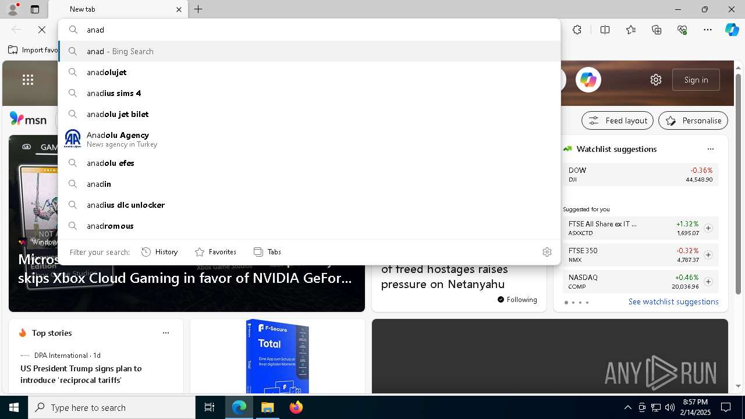Show hidden system tray icons
The height and width of the screenshot is (419, 745).
[627, 407]
